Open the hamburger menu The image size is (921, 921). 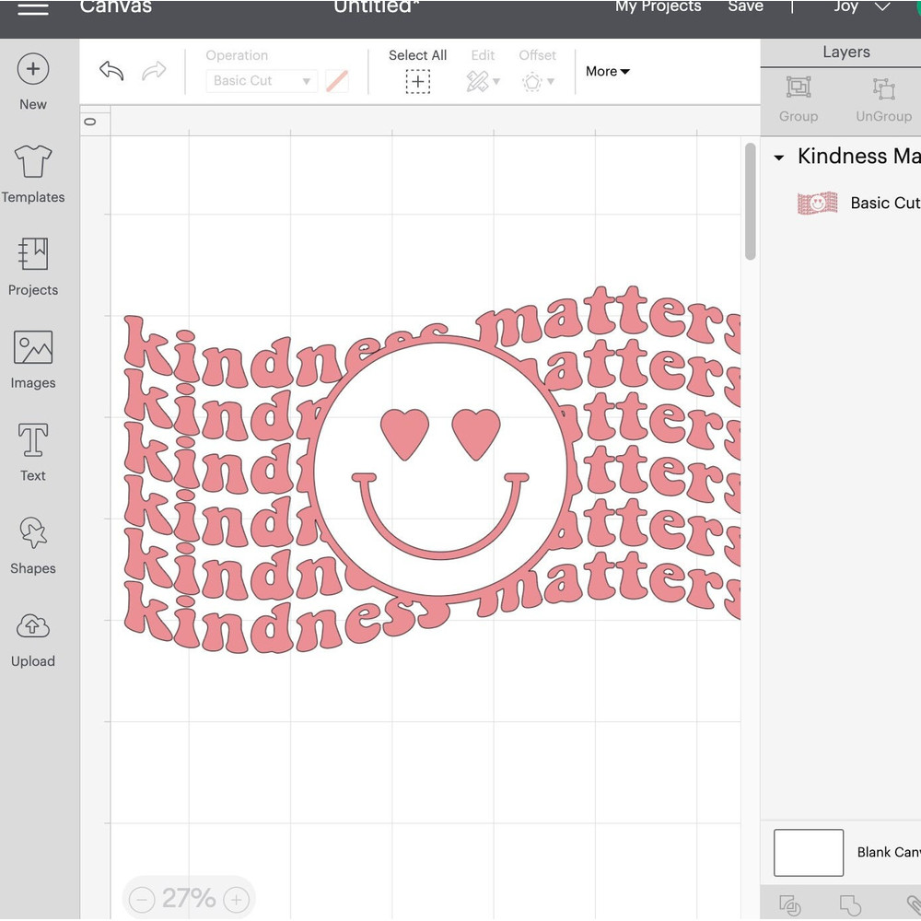[33, 7]
